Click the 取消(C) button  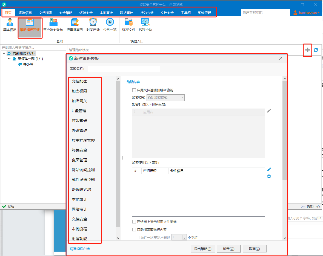click(x=255, y=249)
